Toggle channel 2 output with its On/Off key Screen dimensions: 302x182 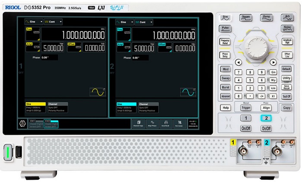[x=266, y=128]
